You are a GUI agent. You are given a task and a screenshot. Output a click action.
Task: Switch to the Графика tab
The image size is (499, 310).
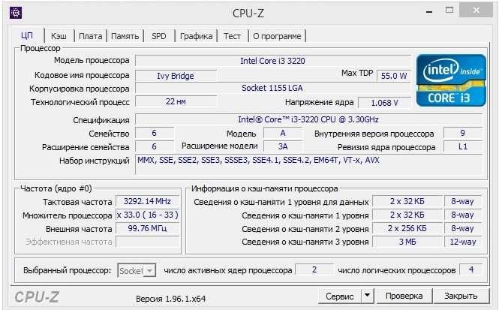pyautogui.click(x=196, y=36)
